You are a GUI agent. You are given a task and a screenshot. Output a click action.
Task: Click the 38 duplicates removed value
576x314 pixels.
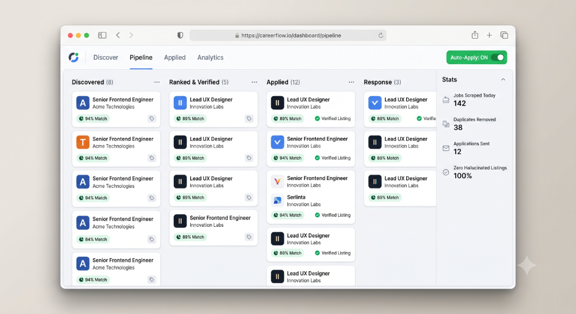coord(458,128)
